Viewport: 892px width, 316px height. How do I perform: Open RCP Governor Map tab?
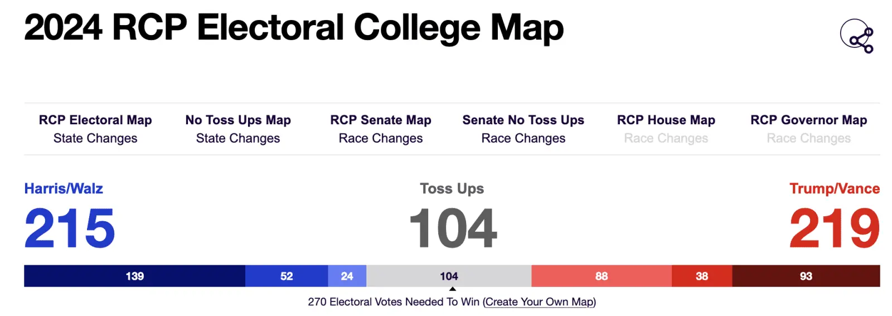(x=808, y=120)
